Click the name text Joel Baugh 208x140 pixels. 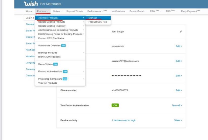click(118, 31)
